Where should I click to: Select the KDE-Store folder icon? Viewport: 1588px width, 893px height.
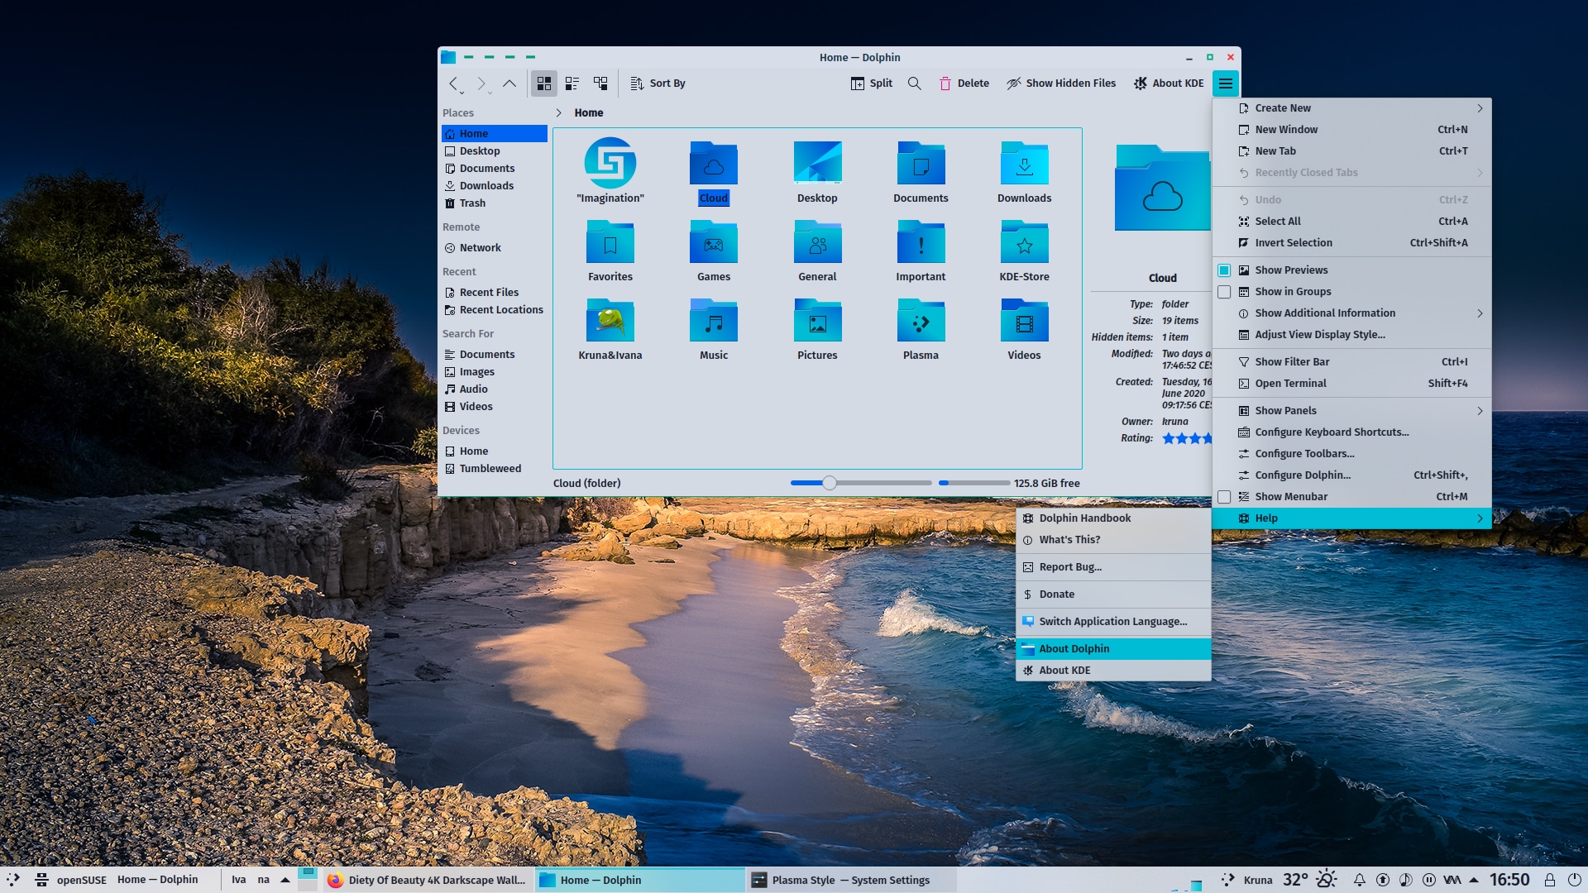pyautogui.click(x=1024, y=242)
